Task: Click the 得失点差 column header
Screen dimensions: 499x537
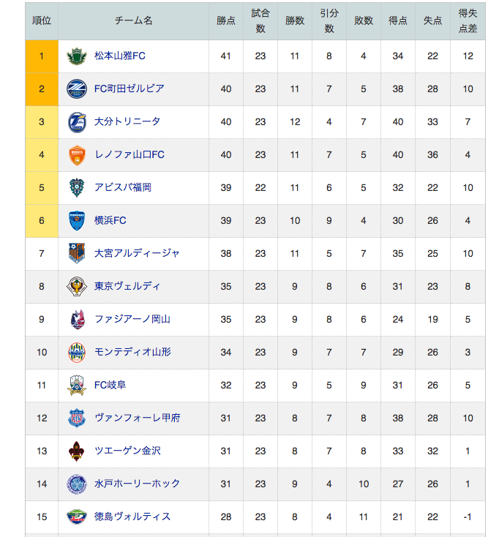Action: point(468,21)
